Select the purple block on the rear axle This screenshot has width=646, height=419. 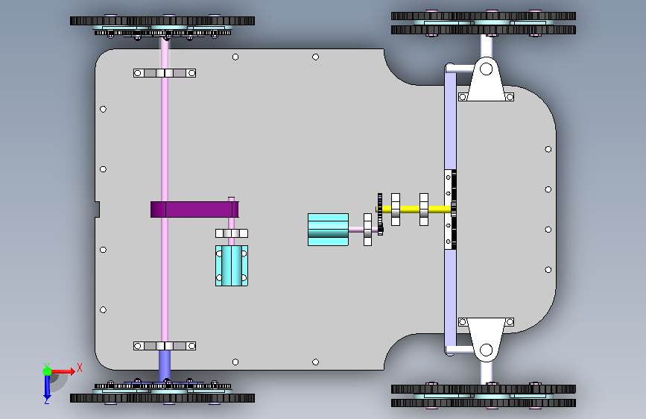(194, 209)
